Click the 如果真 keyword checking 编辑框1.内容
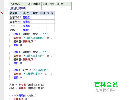The image size is (129, 100). coord(17,34)
